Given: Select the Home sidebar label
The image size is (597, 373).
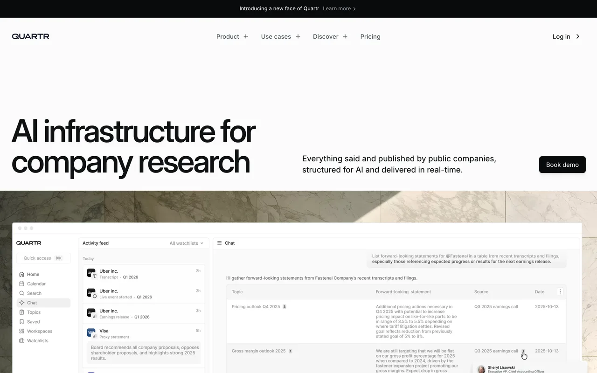Looking at the screenshot, I should (x=33, y=274).
